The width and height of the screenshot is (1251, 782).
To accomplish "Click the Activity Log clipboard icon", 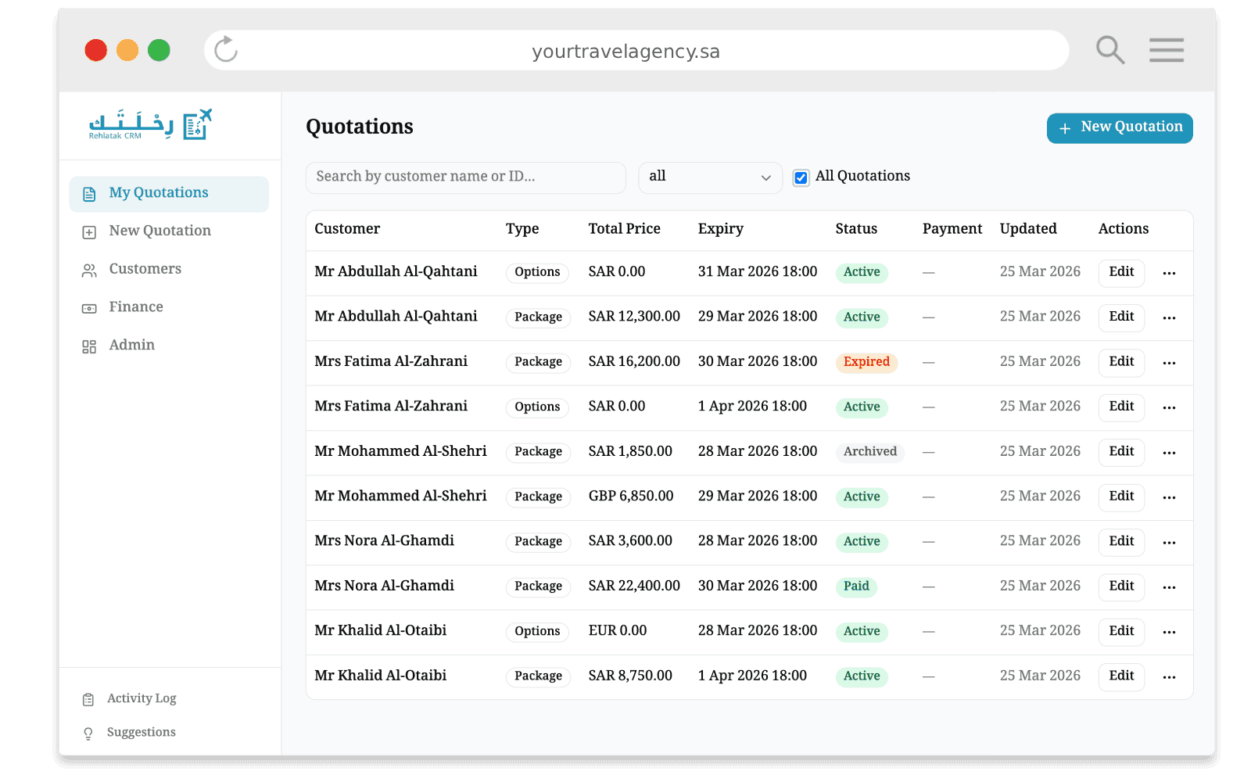I will pos(88,699).
